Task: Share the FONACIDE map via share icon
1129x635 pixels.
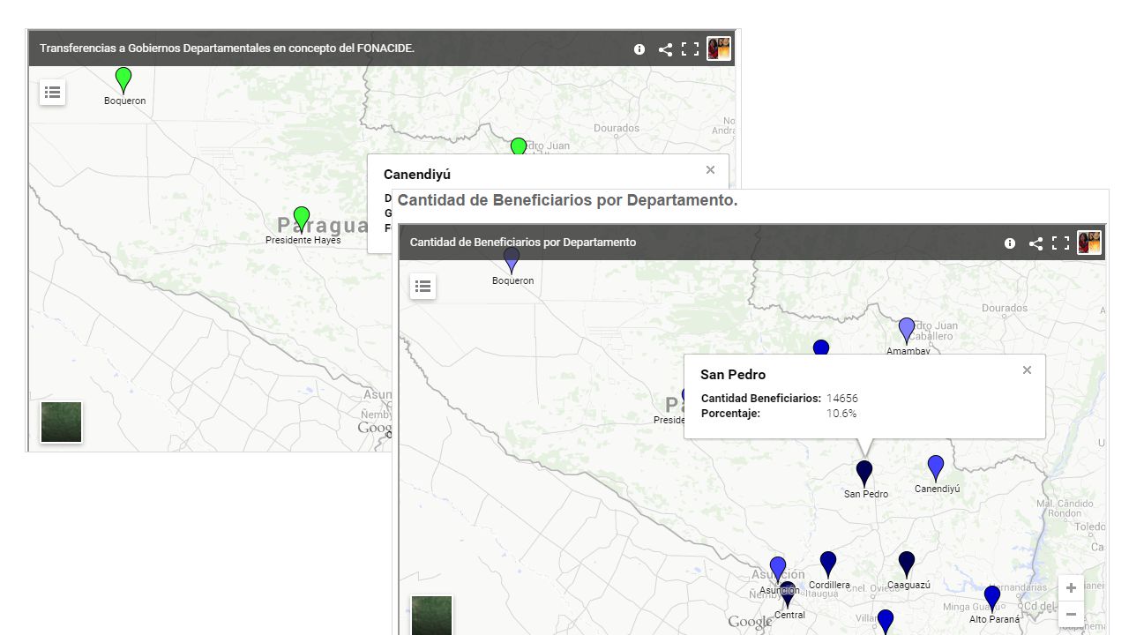Action: point(665,49)
